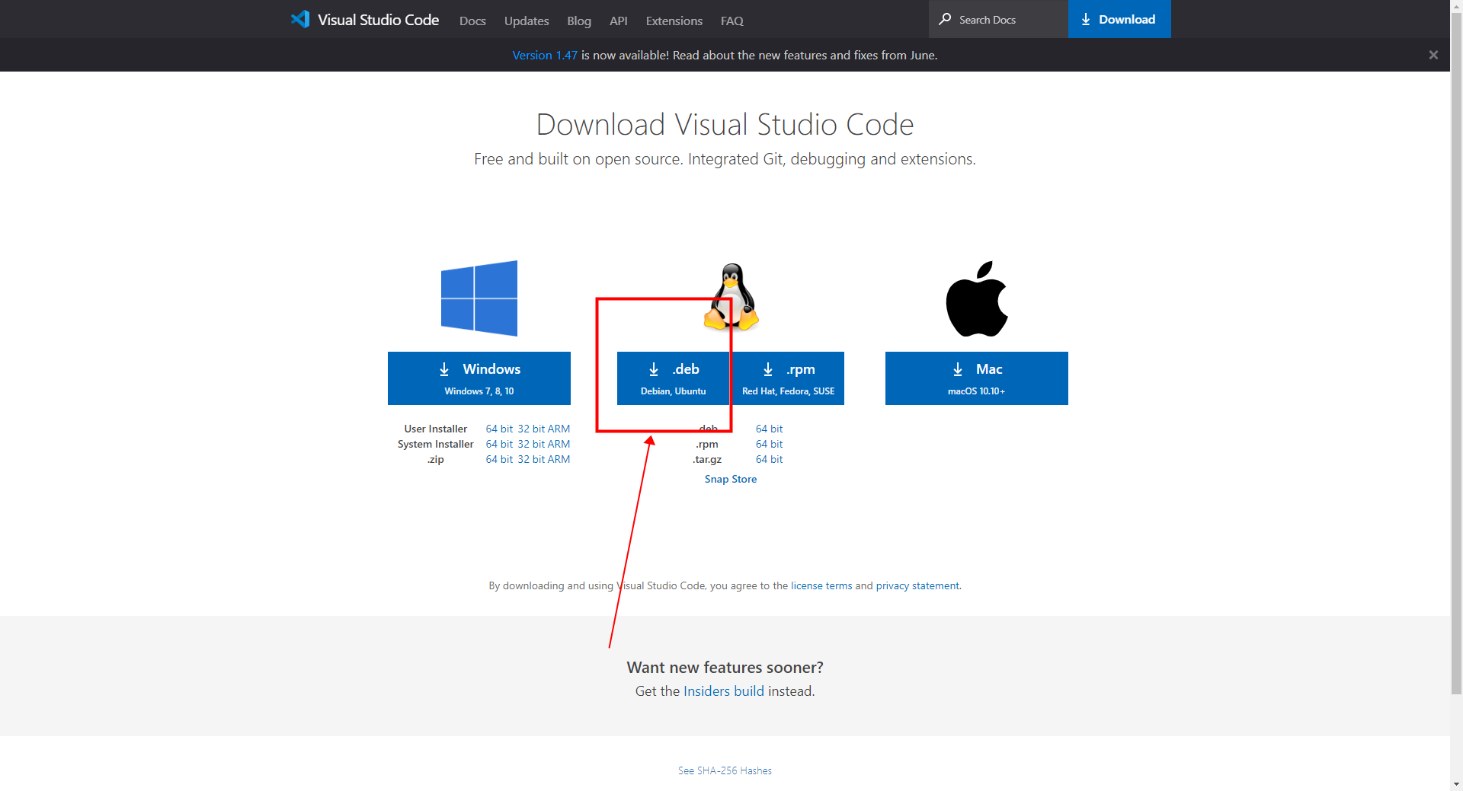
Task: Open the API page
Action: click(x=619, y=21)
